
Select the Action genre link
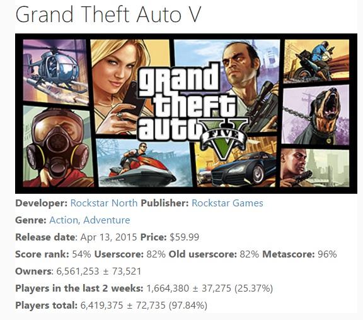[64, 220]
